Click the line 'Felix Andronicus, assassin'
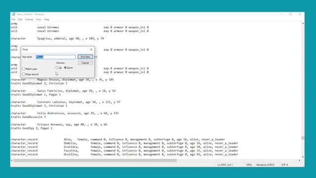 pos(65,113)
